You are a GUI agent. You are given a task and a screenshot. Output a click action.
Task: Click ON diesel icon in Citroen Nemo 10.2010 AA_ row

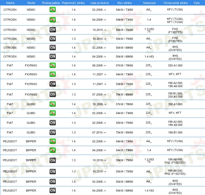point(52,39)
